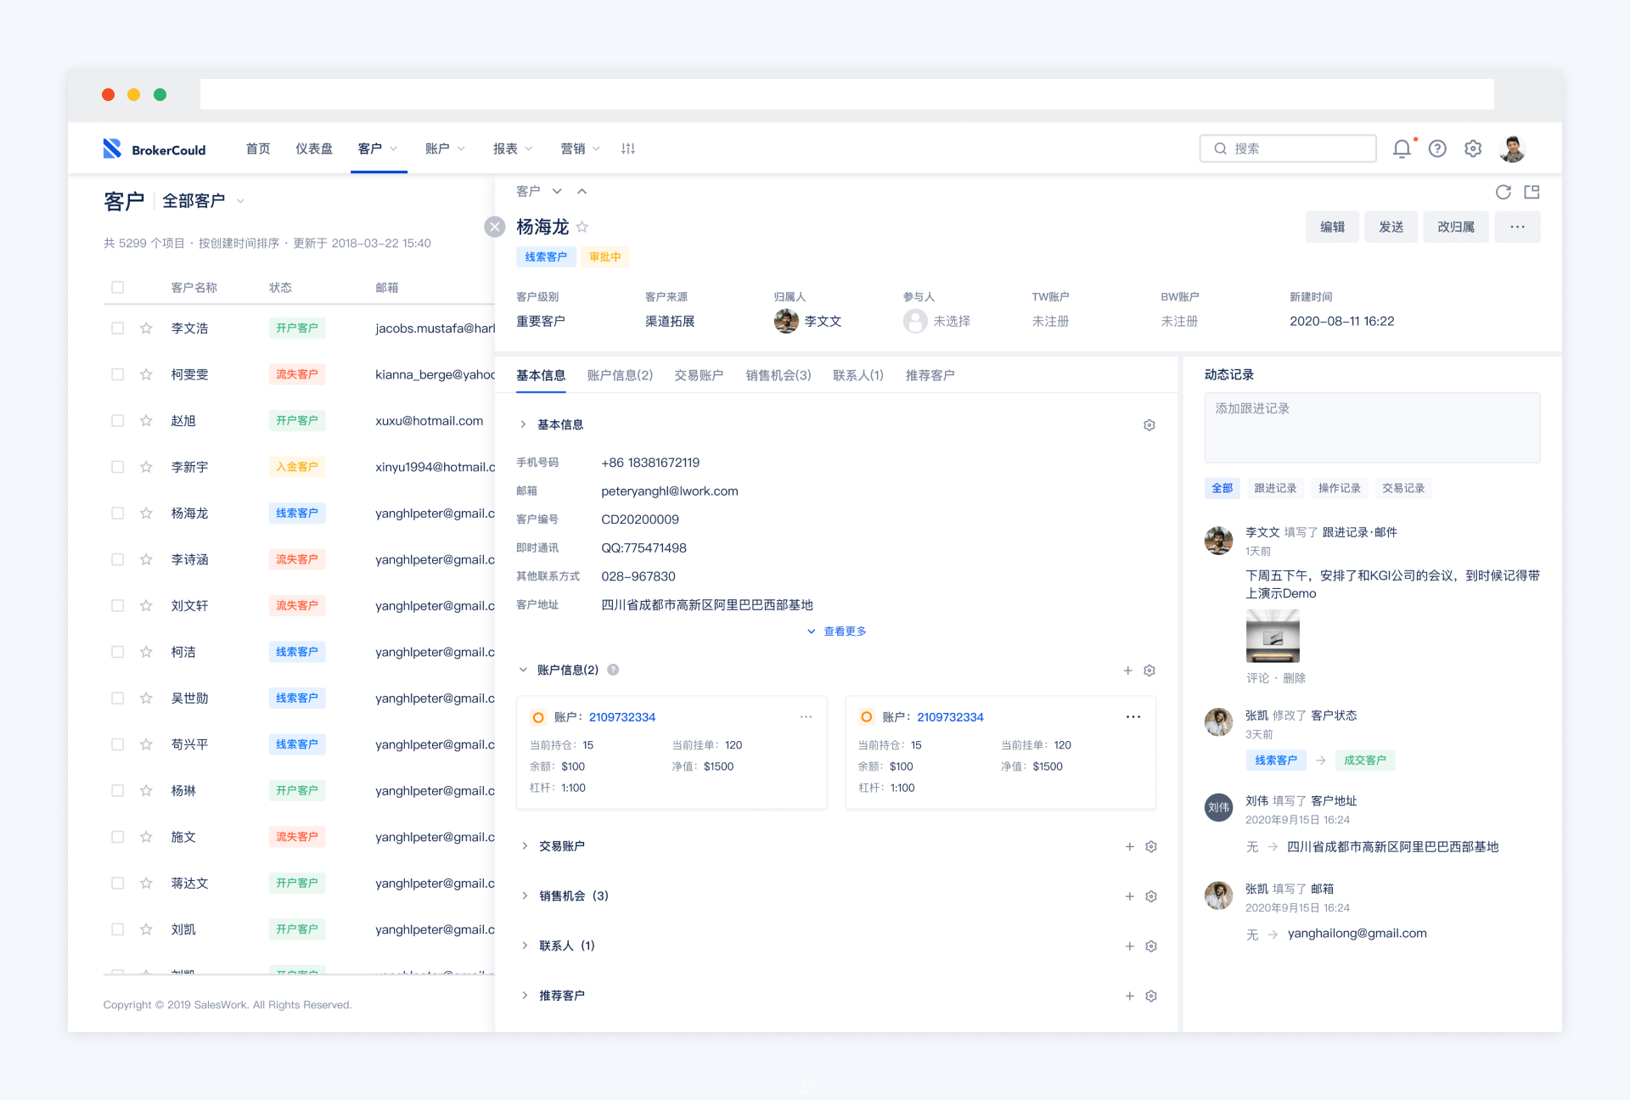The height and width of the screenshot is (1100, 1630).
Task: Go to 首页 in the navigation
Action: (258, 149)
